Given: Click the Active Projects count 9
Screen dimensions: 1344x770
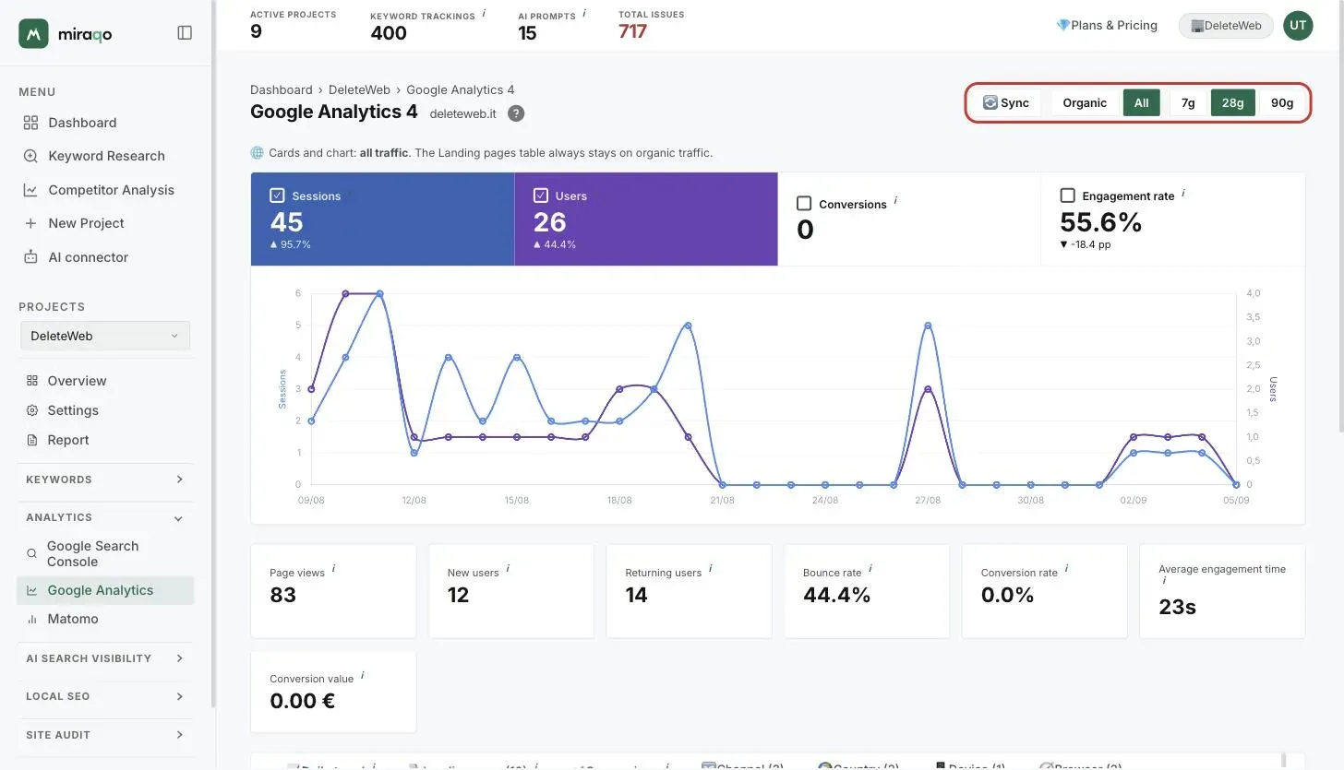Looking at the screenshot, I should 256,31.
